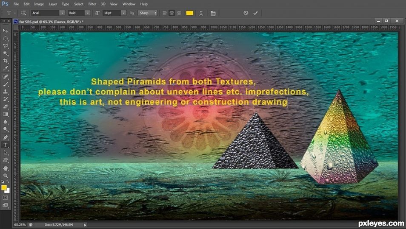
Task: Open the Select menu
Action: click(79, 4)
